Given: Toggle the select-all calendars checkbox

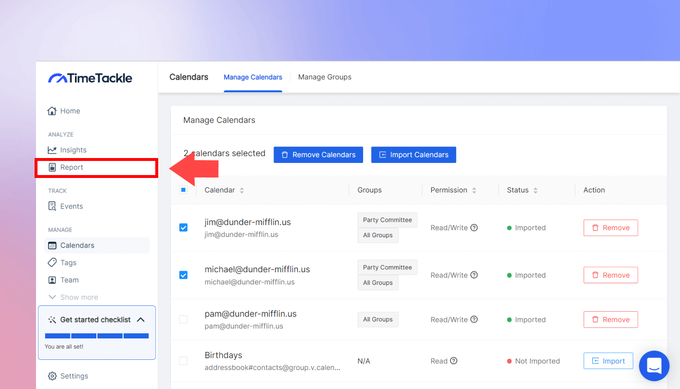Looking at the screenshot, I should point(184,190).
